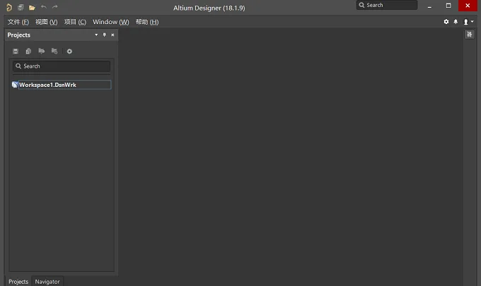The height and width of the screenshot is (286, 481).
Task: Open the Projects panel options dropdown arrow
Action: coord(96,35)
